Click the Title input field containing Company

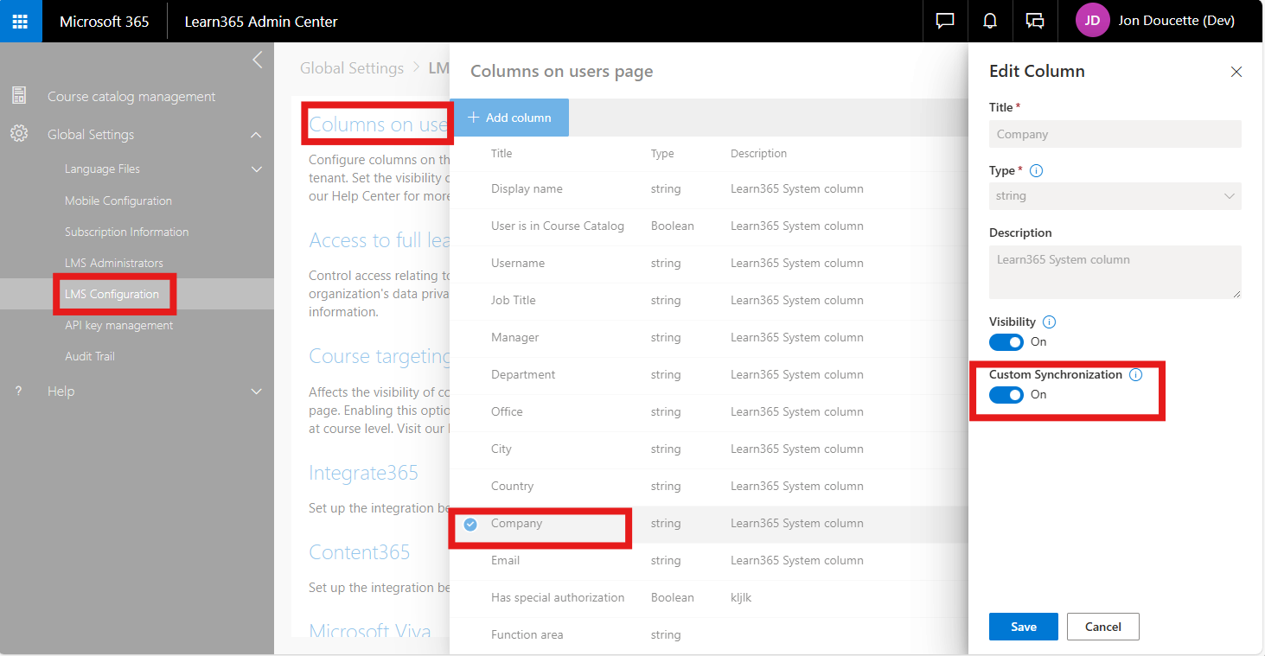(1115, 134)
